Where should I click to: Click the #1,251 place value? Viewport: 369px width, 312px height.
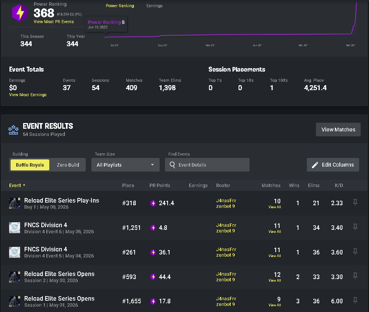(131, 228)
